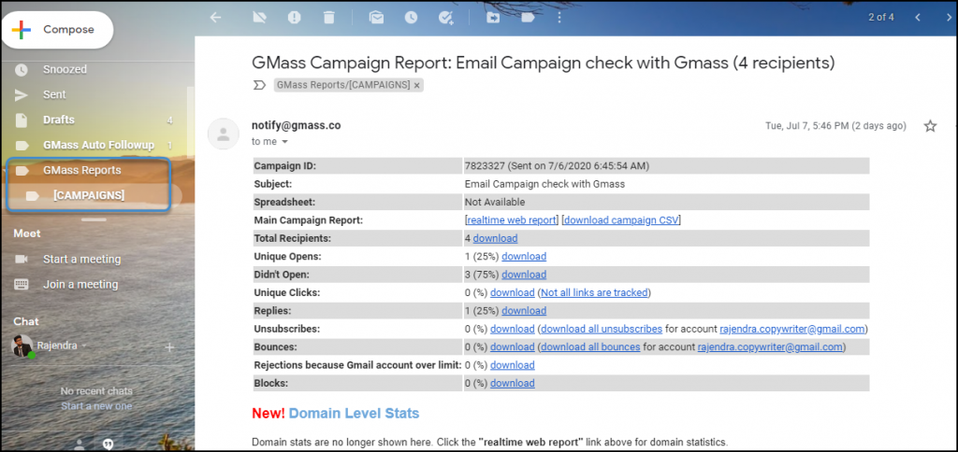The width and height of the screenshot is (958, 452).
Task: Toggle the importance marker beside the label chip
Action: pyautogui.click(x=259, y=85)
